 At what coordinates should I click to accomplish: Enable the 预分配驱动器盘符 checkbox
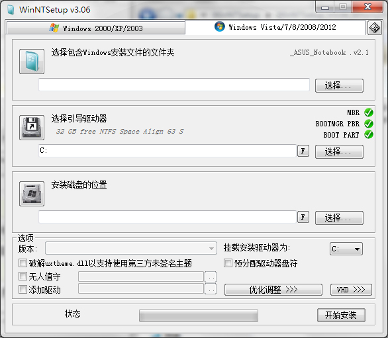point(228,263)
